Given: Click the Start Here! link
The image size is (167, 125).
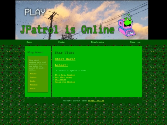Looking at the screenshot, I should click(x=65, y=59).
